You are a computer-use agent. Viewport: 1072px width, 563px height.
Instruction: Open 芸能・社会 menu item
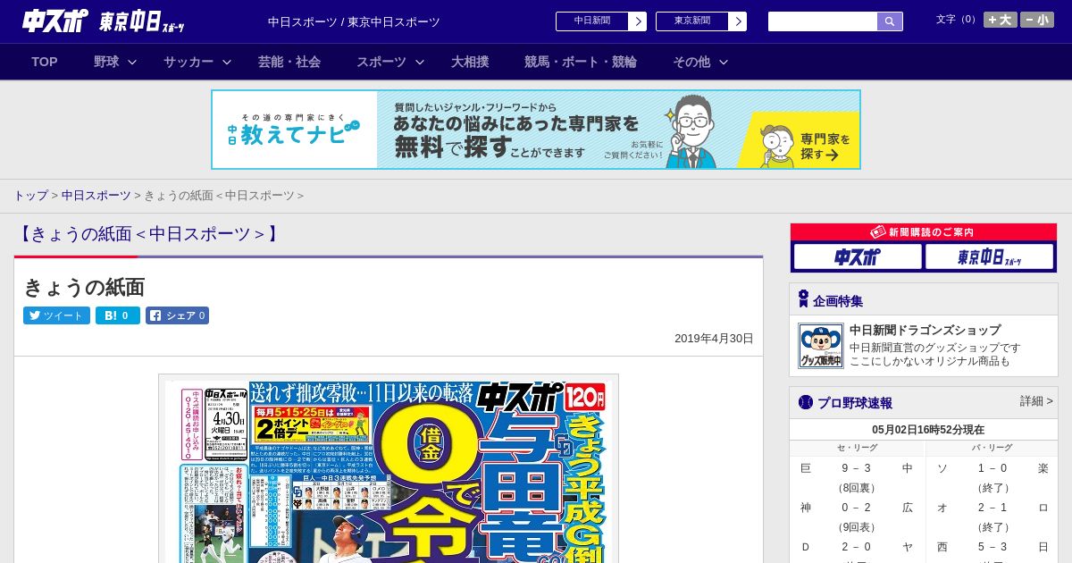tap(289, 62)
